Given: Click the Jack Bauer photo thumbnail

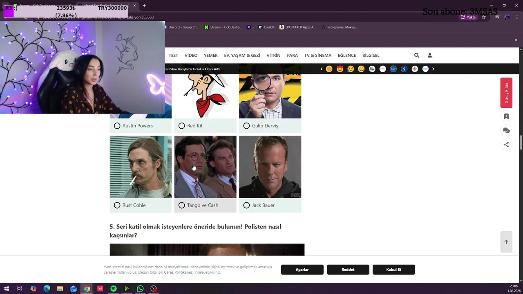Looking at the screenshot, I should click(270, 167).
